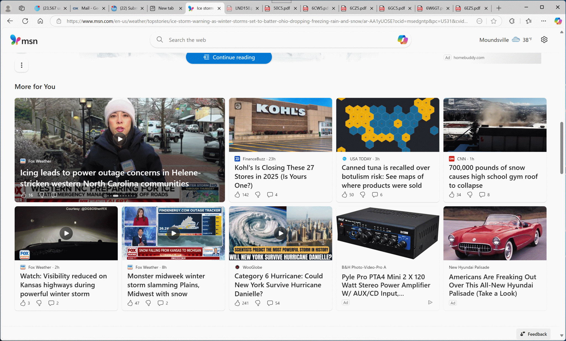Dislike the Canned tuna recall article
566x341 pixels.
pyautogui.click(x=363, y=195)
